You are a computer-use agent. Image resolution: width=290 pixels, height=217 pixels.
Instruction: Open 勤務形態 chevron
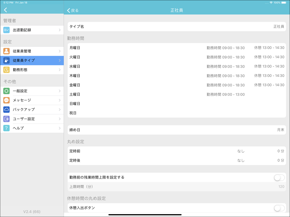click(59, 70)
